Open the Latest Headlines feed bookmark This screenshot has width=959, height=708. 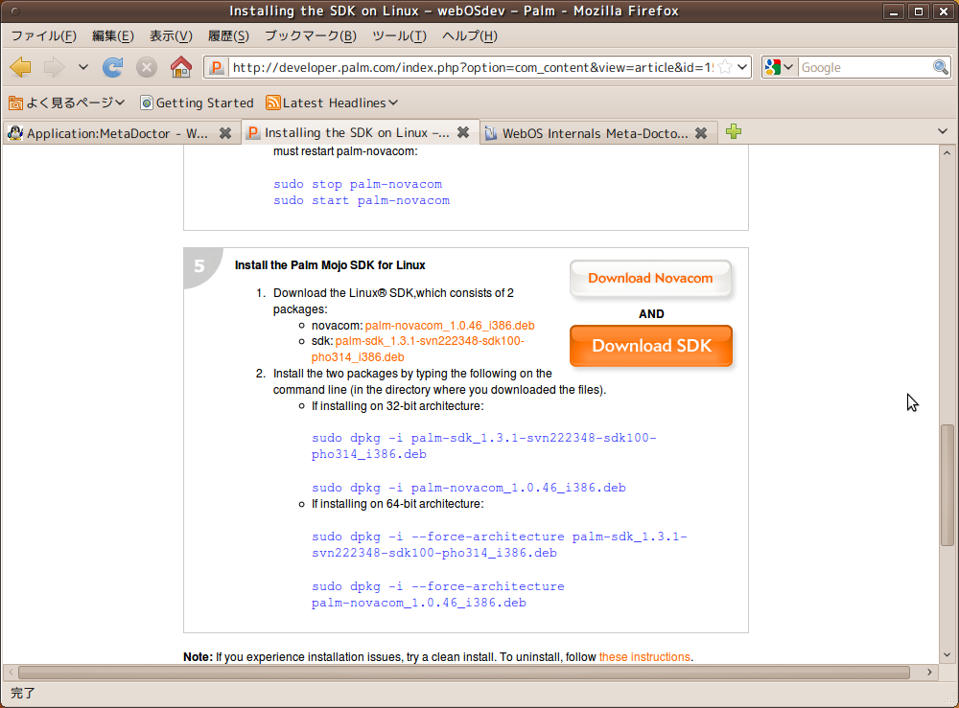coord(332,103)
